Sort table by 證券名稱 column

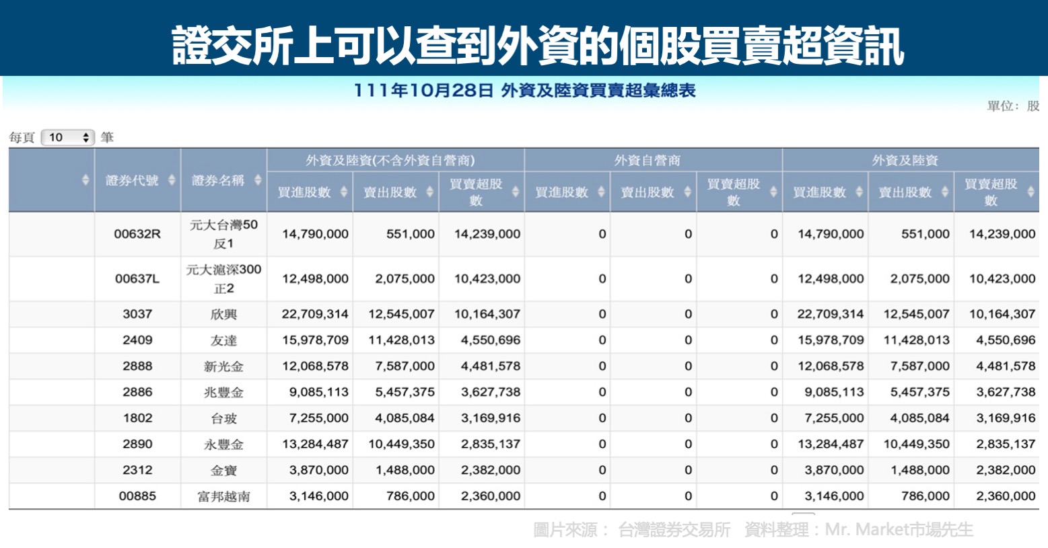pos(258,180)
